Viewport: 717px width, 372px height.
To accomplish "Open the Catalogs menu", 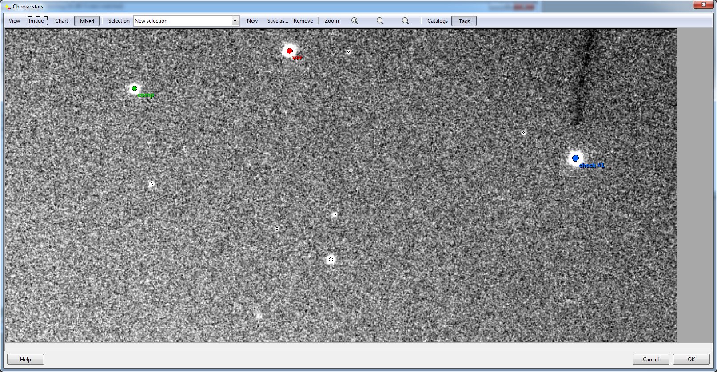I will coord(437,21).
